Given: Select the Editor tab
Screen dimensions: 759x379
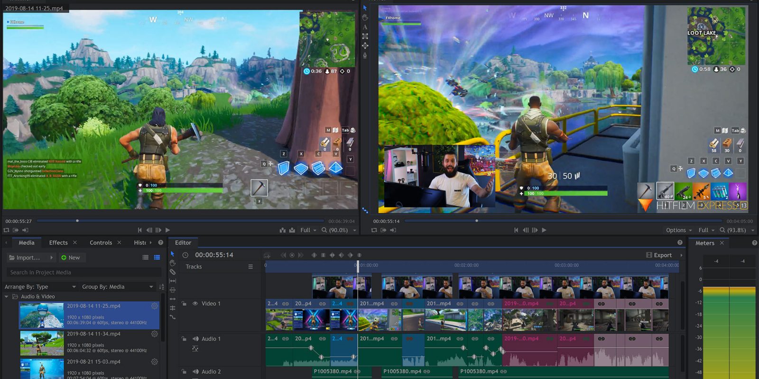Looking at the screenshot, I should 183,243.
